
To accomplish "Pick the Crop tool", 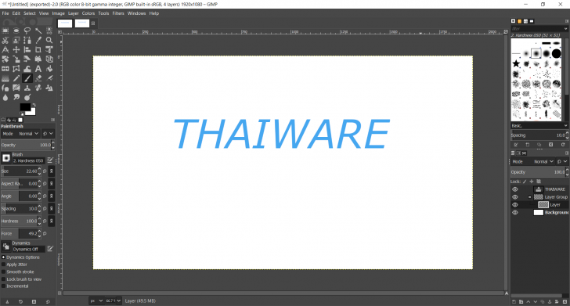I will pos(38,50).
